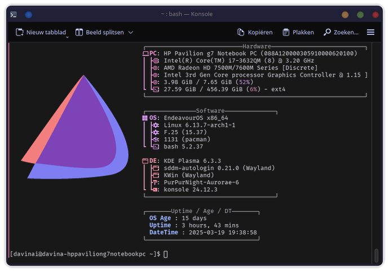Click the package icon beside 1131 (pacman)
Screen dimensions: 389x272
[x=156, y=140]
